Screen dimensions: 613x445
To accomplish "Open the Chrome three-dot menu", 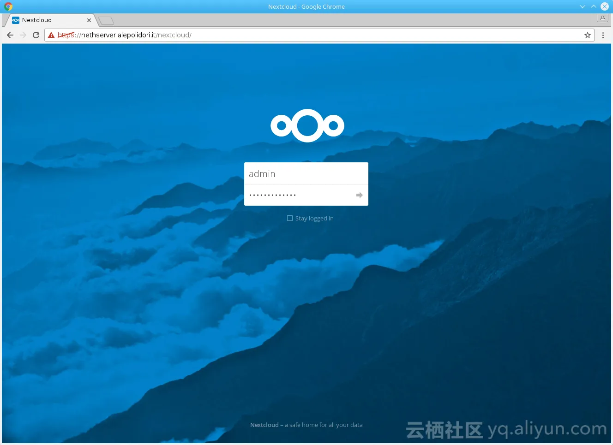I will (x=603, y=35).
